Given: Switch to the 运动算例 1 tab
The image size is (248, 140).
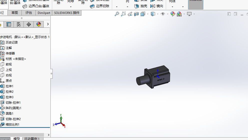Looking at the screenshot, I should (33, 139).
